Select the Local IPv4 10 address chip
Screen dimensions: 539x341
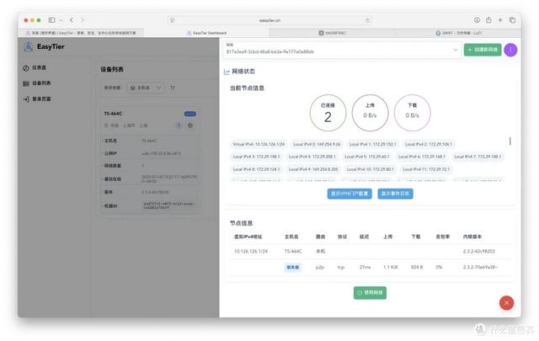pos(371,169)
